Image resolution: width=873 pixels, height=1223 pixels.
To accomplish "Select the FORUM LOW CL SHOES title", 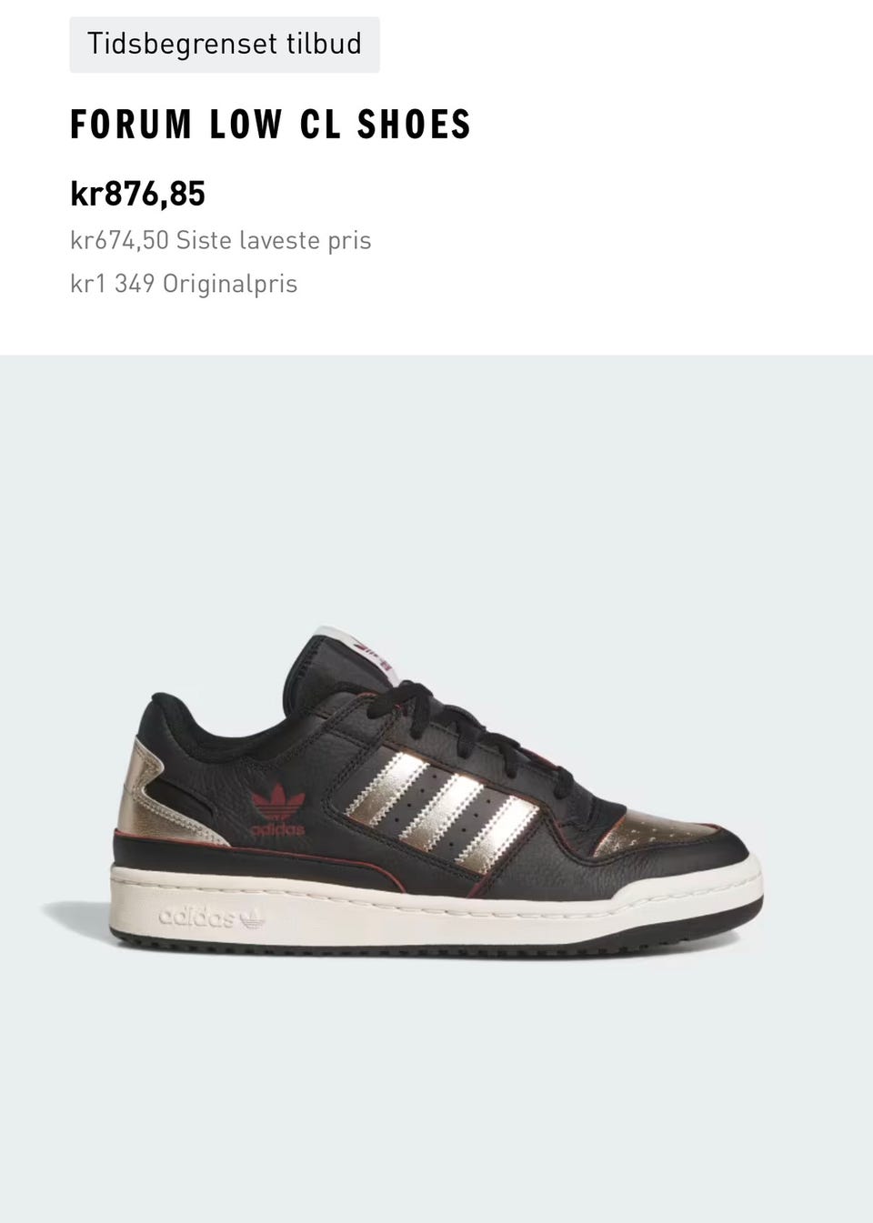I will click(271, 125).
